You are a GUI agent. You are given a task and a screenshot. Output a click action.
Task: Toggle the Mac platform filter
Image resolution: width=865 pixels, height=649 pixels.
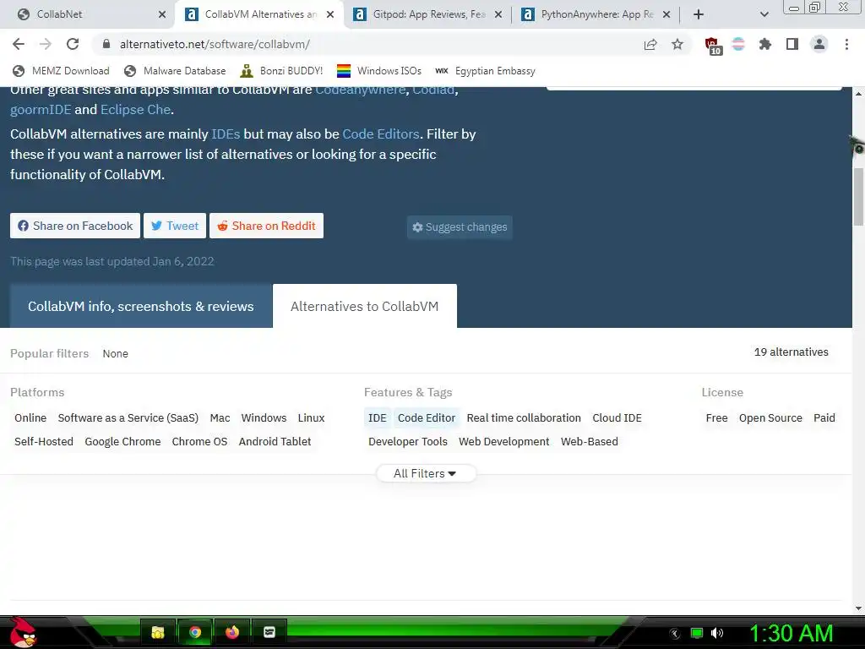(x=220, y=417)
